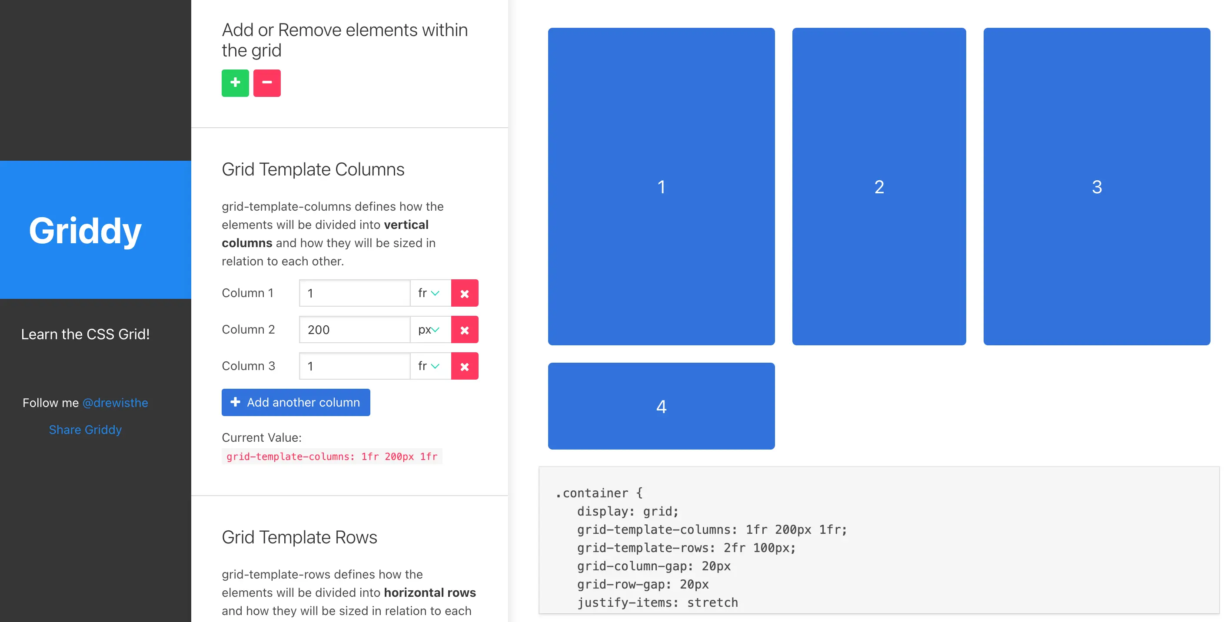The image size is (1224, 622).
Task: Click grid item number 4
Action: coord(661,407)
